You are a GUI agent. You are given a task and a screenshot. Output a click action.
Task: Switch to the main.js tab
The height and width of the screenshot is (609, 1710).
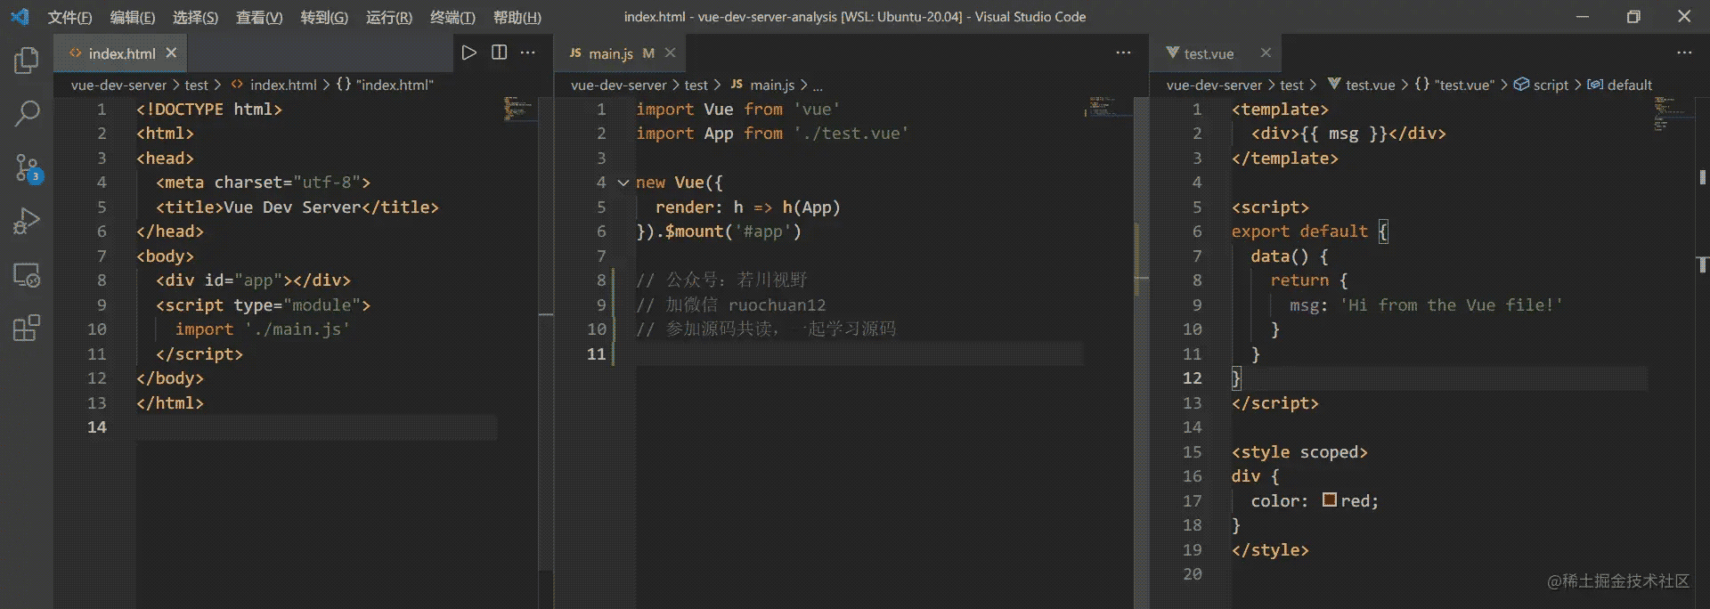pos(621,53)
